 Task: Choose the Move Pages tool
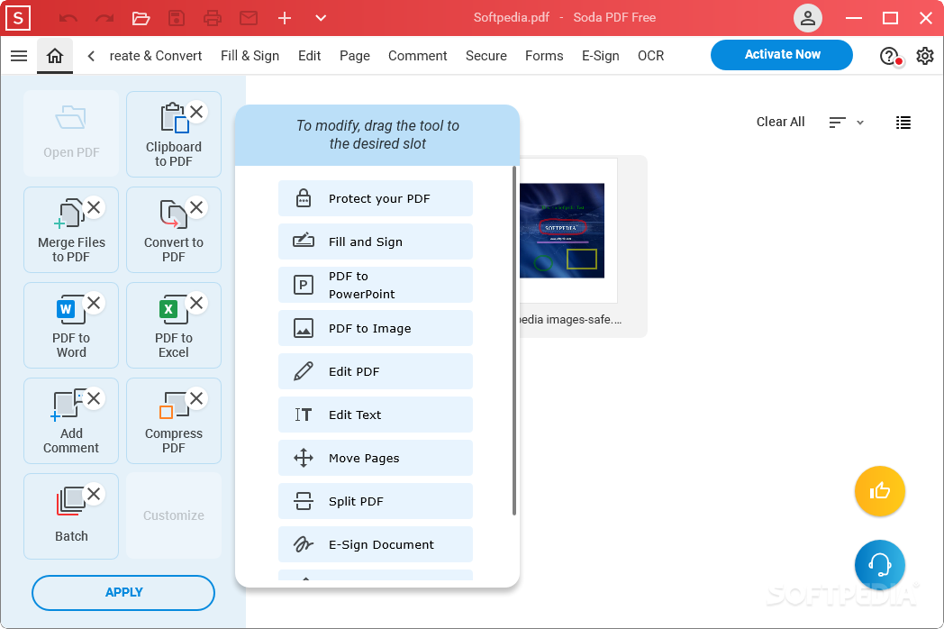(x=376, y=459)
